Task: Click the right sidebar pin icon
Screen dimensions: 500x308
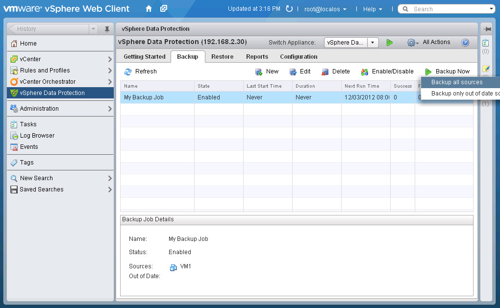Action: coord(487,29)
